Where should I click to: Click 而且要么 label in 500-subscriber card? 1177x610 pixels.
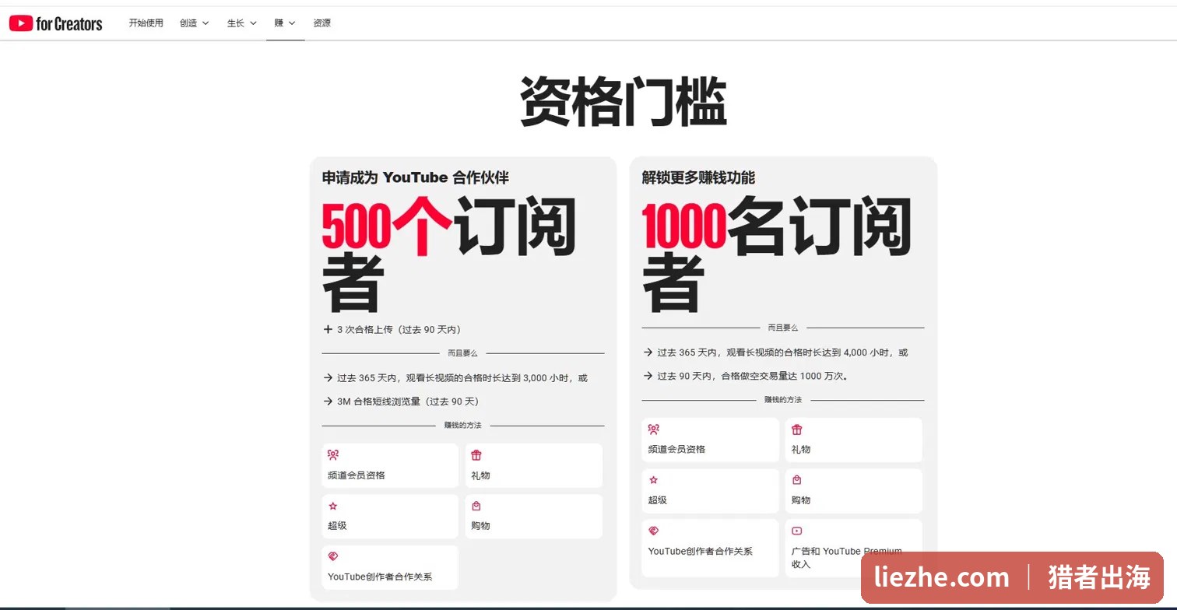click(x=462, y=353)
